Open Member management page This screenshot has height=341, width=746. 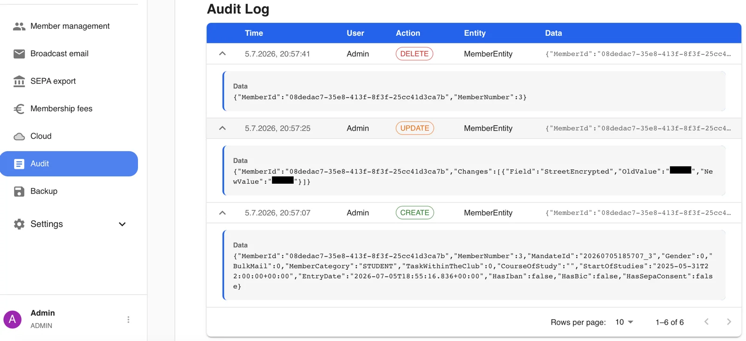coord(69,27)
